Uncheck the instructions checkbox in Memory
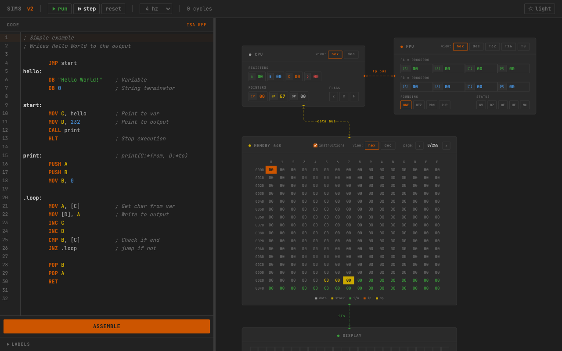This screenshot has width=562, height=351. click(315, 146)
